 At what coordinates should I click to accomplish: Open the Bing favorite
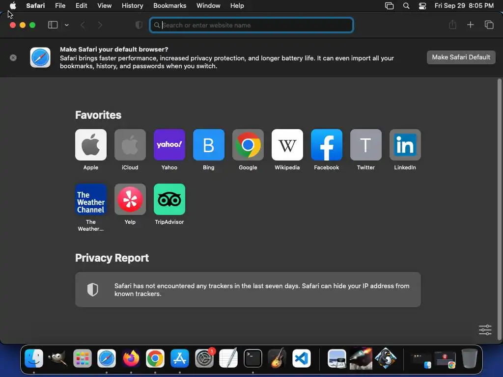tap(208, 145)
